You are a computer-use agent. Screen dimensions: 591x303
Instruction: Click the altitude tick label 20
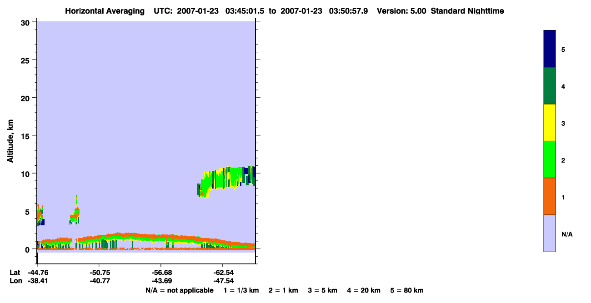click(x=26, y=98)
